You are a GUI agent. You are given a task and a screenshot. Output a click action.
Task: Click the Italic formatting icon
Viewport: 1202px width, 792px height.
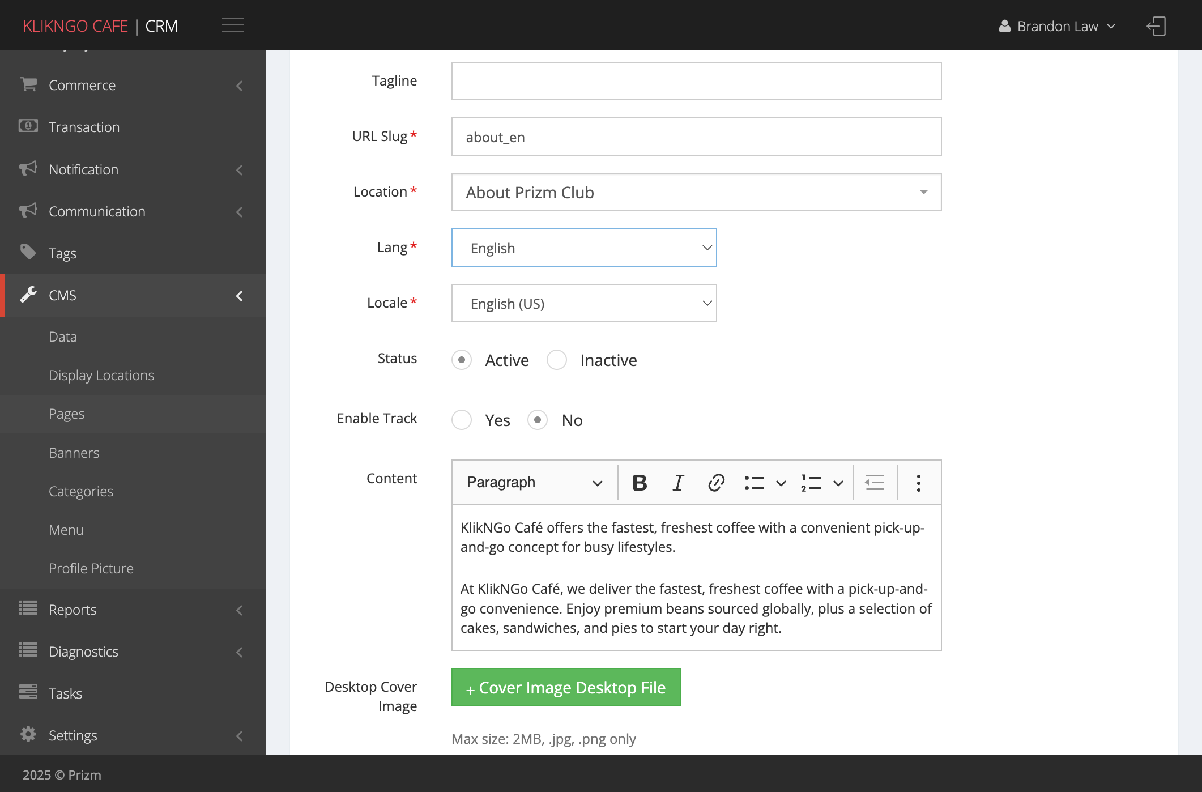pyautogui.click(x=677, y=483)
